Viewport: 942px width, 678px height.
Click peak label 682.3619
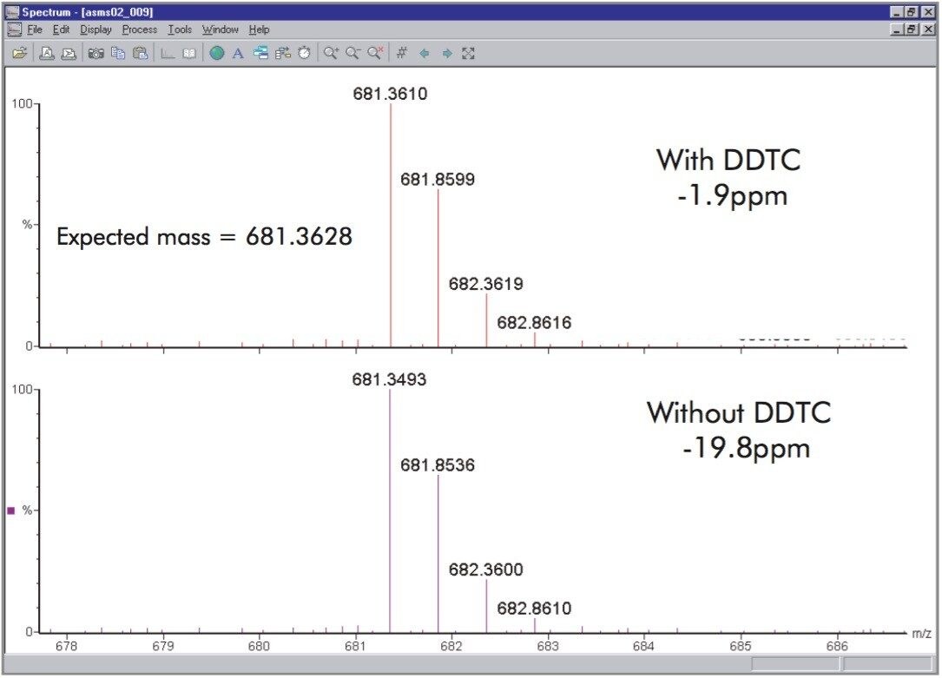[486, 284]
